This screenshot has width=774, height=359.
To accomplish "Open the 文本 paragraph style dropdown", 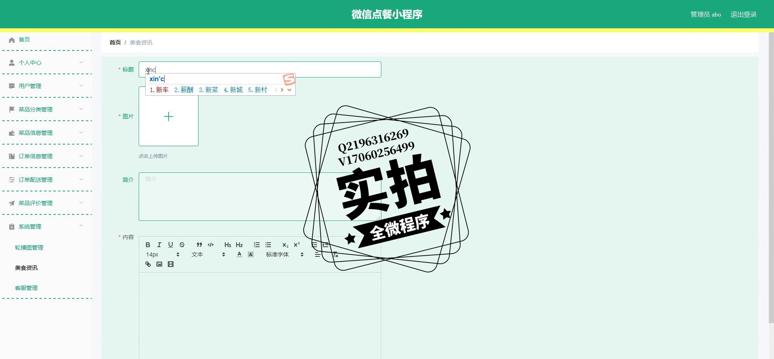I will click(x=208, y=254).
